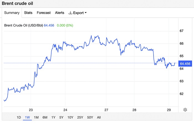Expand the Export dropdown arrow
The height and width of the screenshot is (124, 194).
tap(86, 13)
